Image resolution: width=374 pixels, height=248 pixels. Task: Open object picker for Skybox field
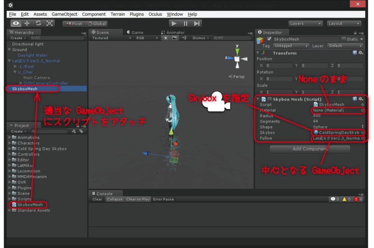(x=362, y=133)
